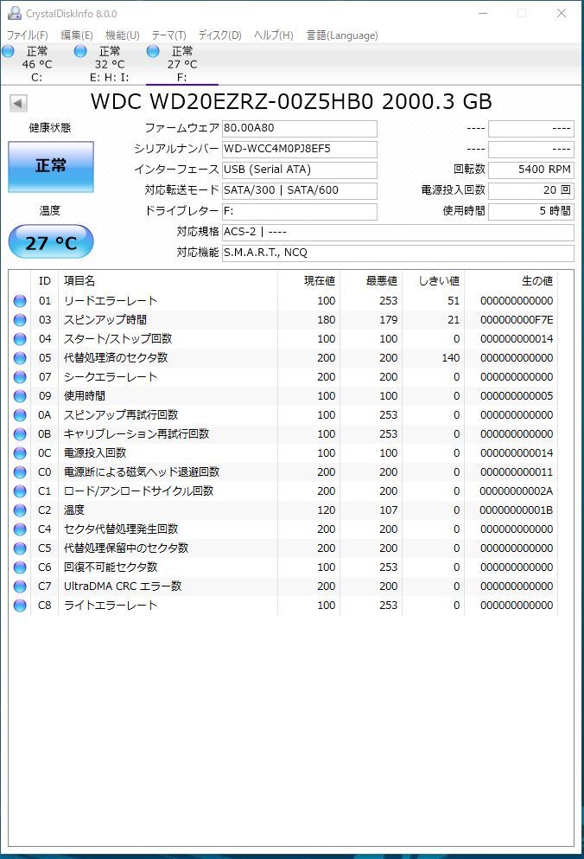Screen dimensions: 584x859
Task: Open the テーマ(T) menu
Action: [x=168, y=35]
